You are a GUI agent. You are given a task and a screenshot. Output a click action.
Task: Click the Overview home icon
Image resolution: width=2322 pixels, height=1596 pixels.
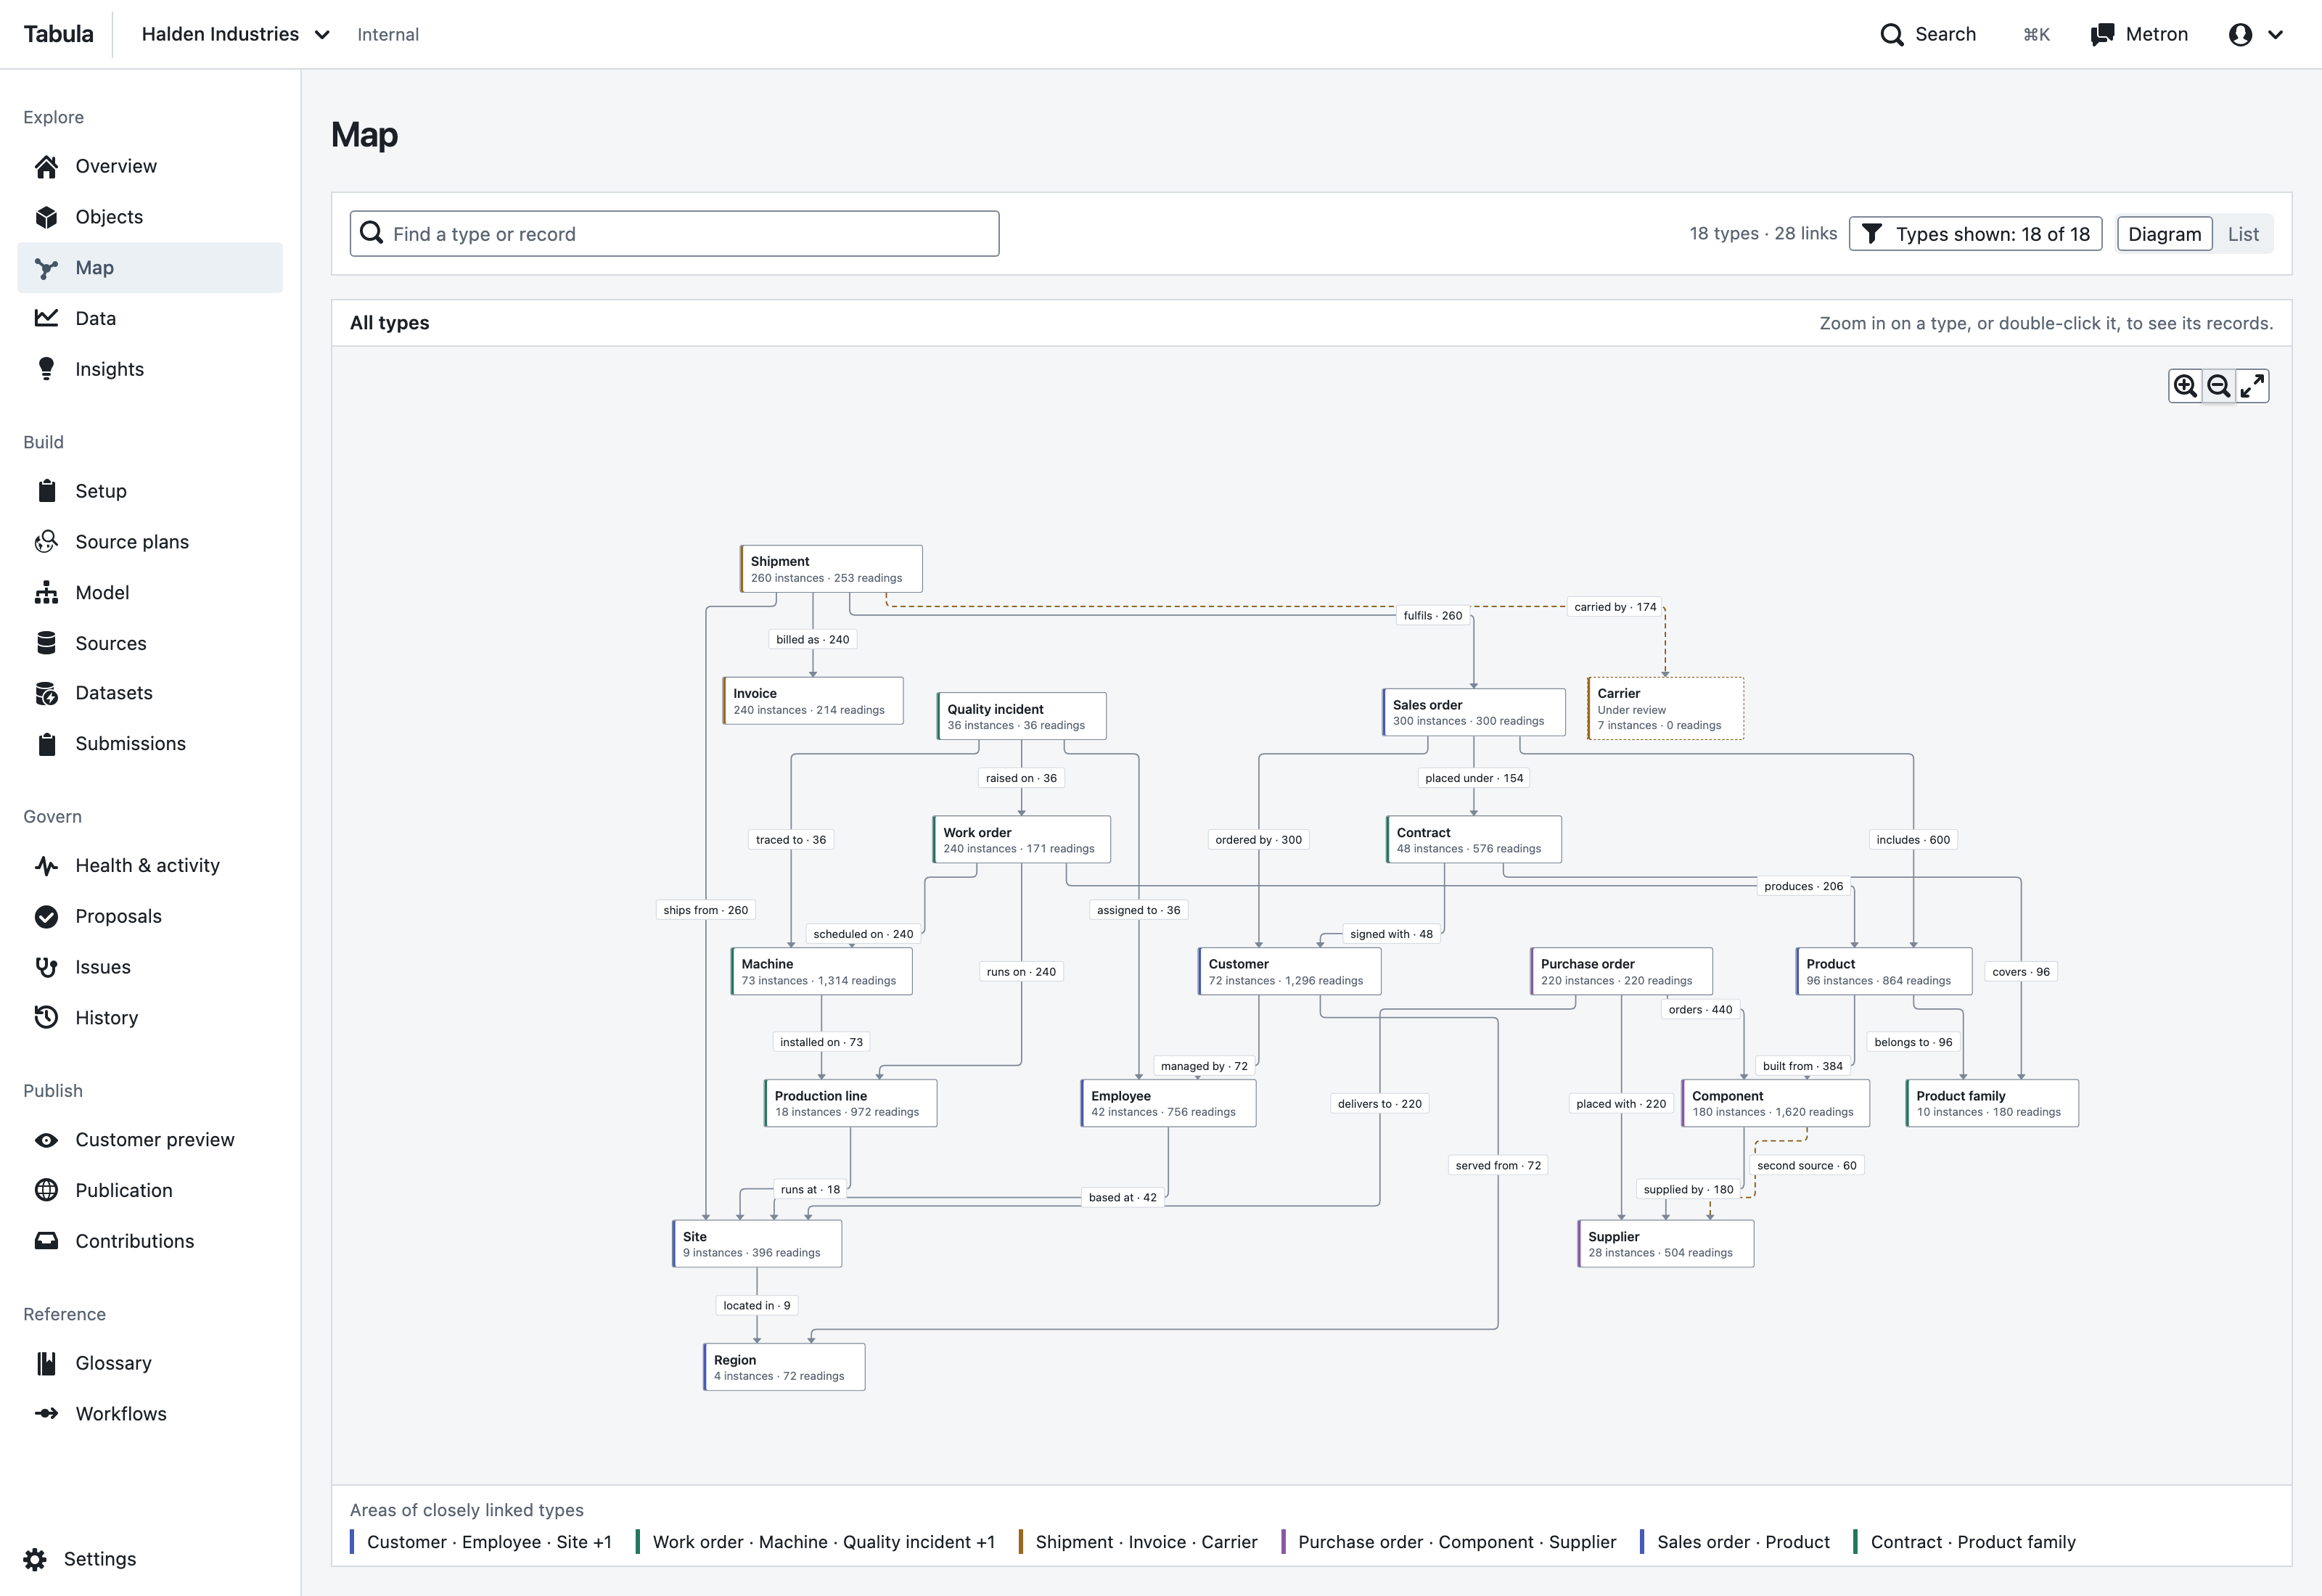[x=46, y=166]
